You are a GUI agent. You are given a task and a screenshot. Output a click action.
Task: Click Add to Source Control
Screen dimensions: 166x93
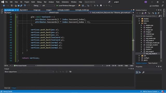coord(150,91)
